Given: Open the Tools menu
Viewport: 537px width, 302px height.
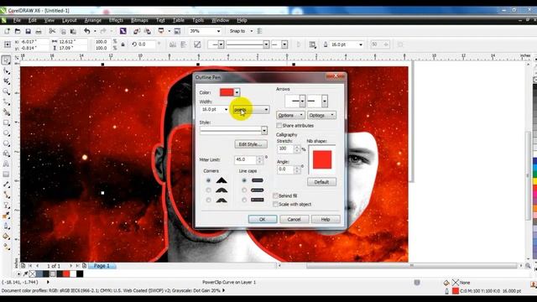Looking at the screenshot, I should point(198,20).
